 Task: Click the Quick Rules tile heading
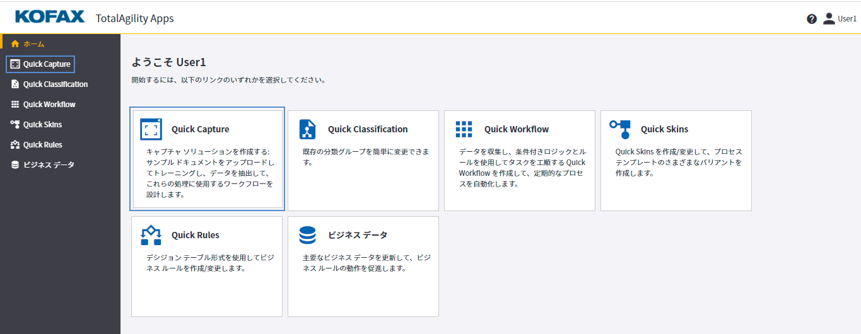(195, 235)
